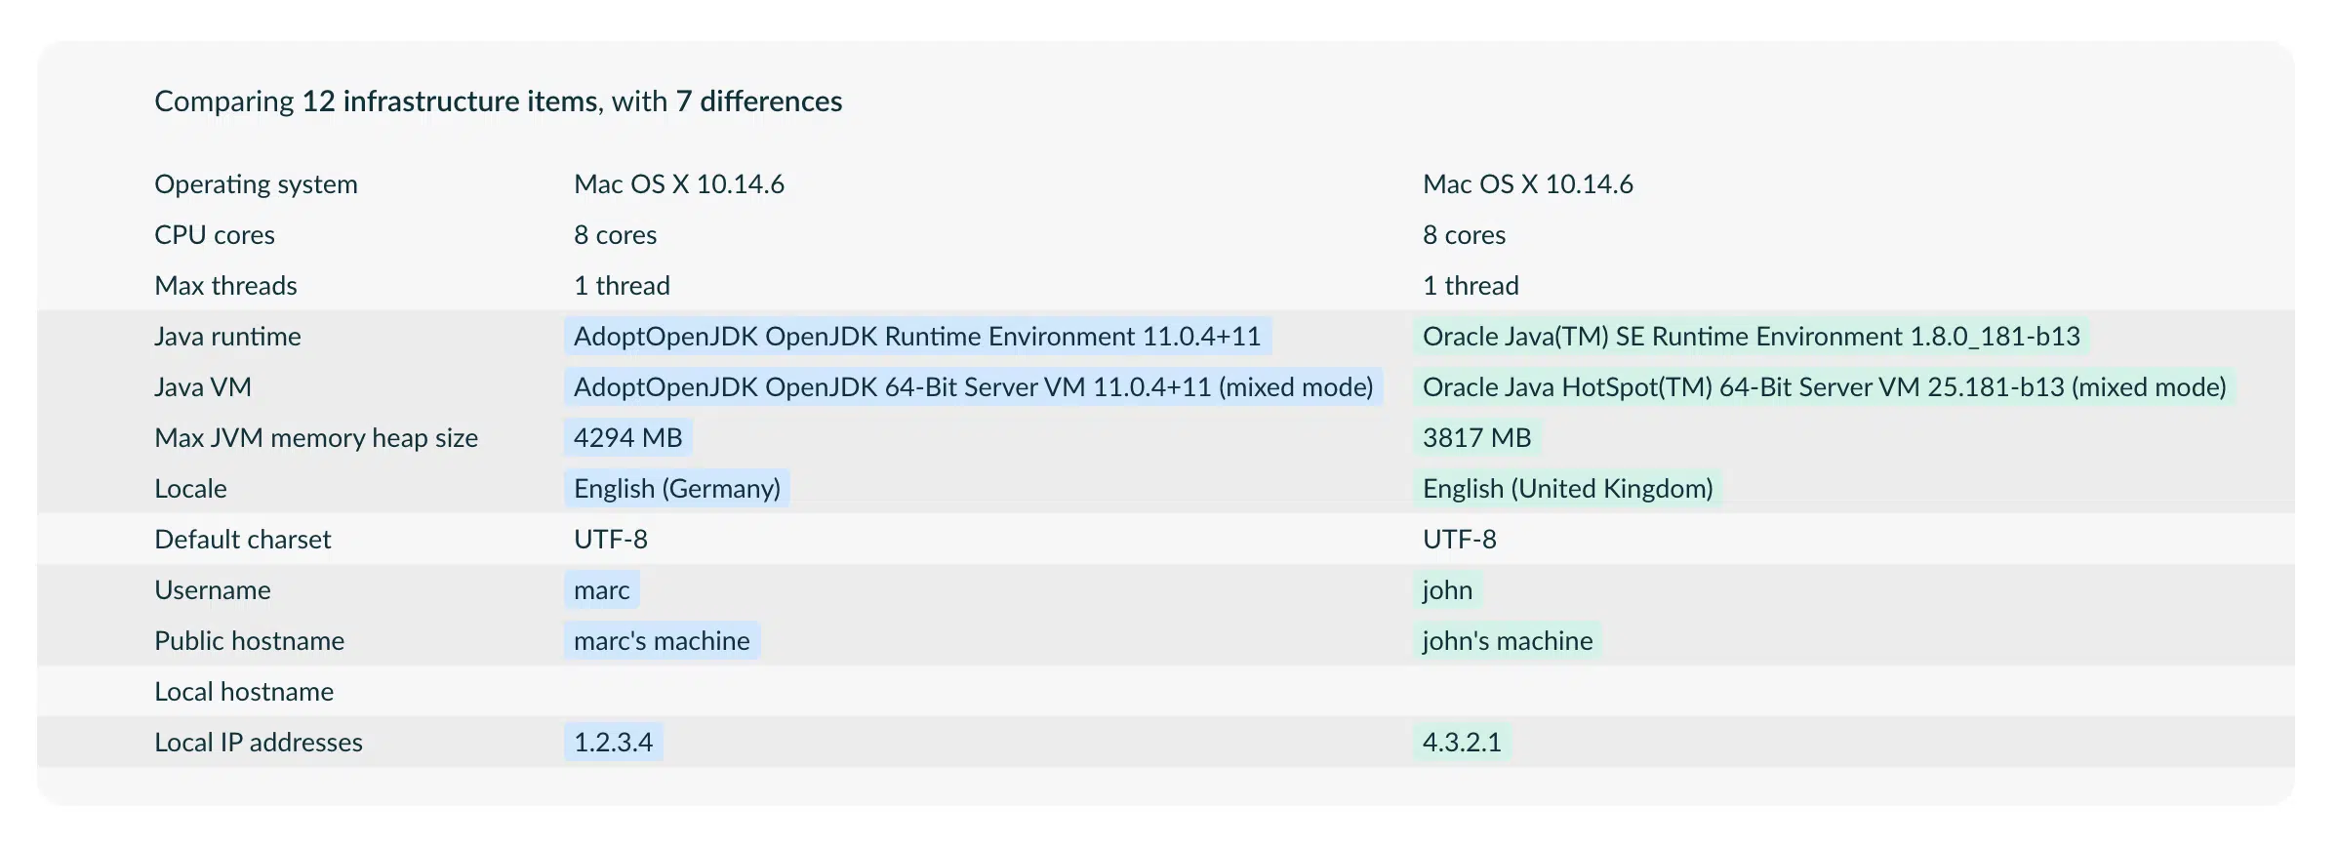Click the English (Germany) locale value
2338x847 pixels.
click(677, 489)
